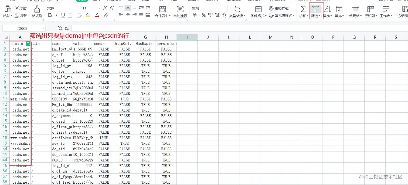The width and height of the screenshot is (408, 185).
Task: Open the number format dropdown (常规)
Action: 226,8
